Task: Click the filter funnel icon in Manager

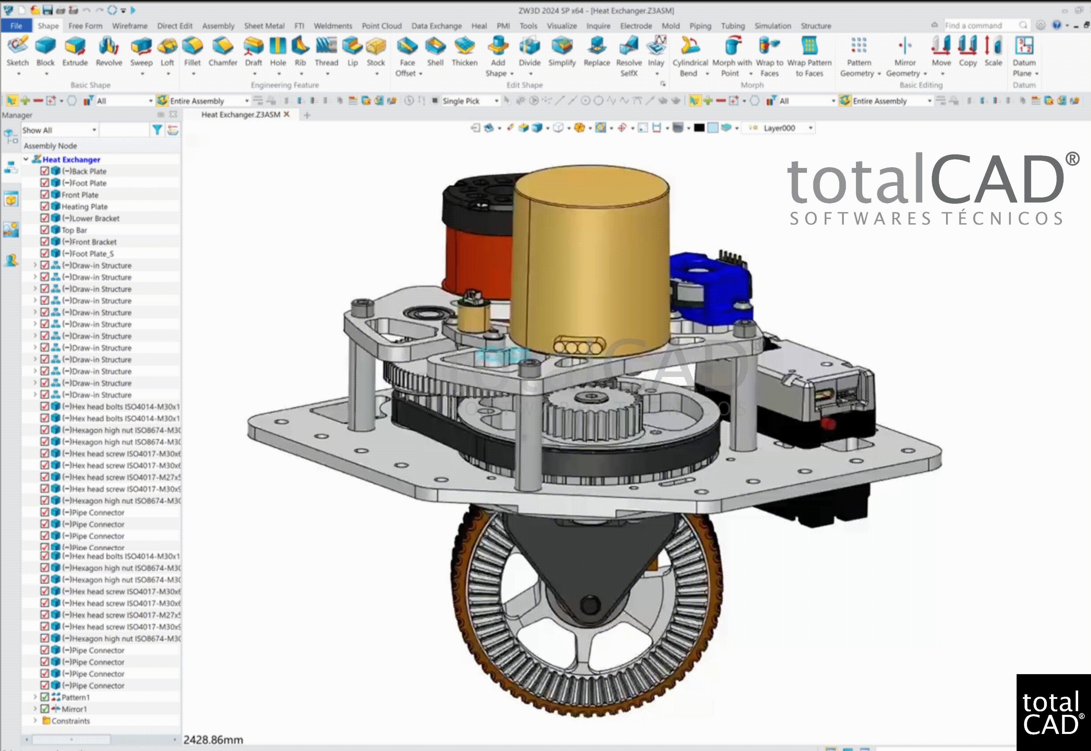Action: pos(157,130)
